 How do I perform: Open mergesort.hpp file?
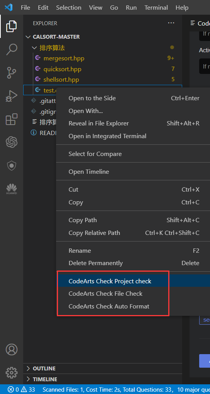pyautogui.click(x=64, y=58)
